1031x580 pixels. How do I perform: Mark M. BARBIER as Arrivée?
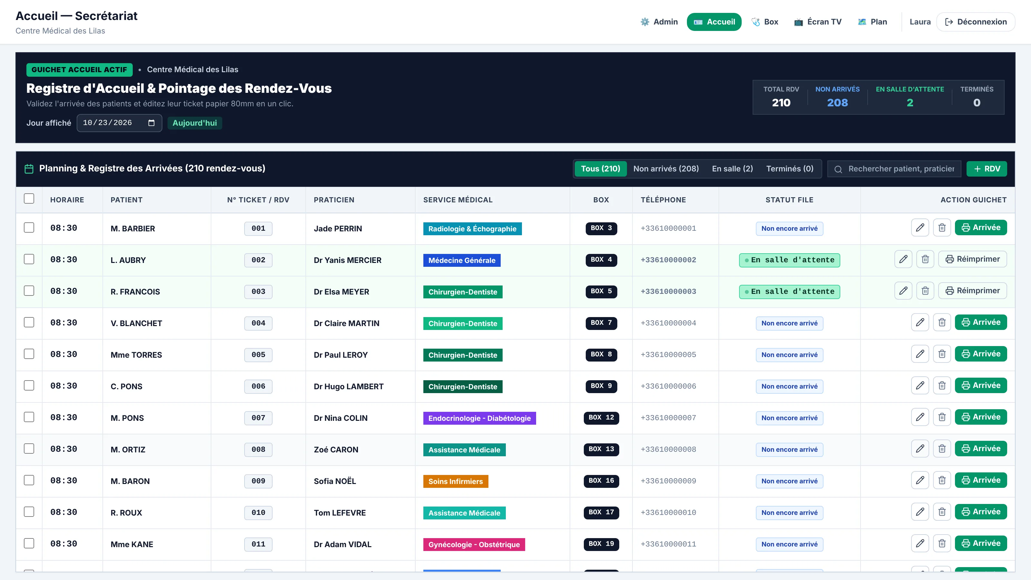980,228
